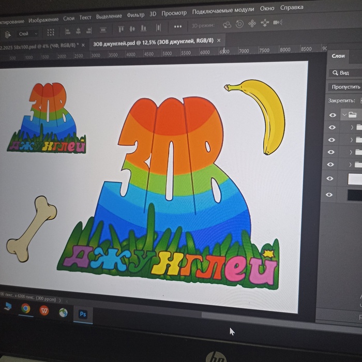Open the Подключаемые модули menu
Image resolution: width=362 pixels, height=362 pixels.
tap(223, 11)
